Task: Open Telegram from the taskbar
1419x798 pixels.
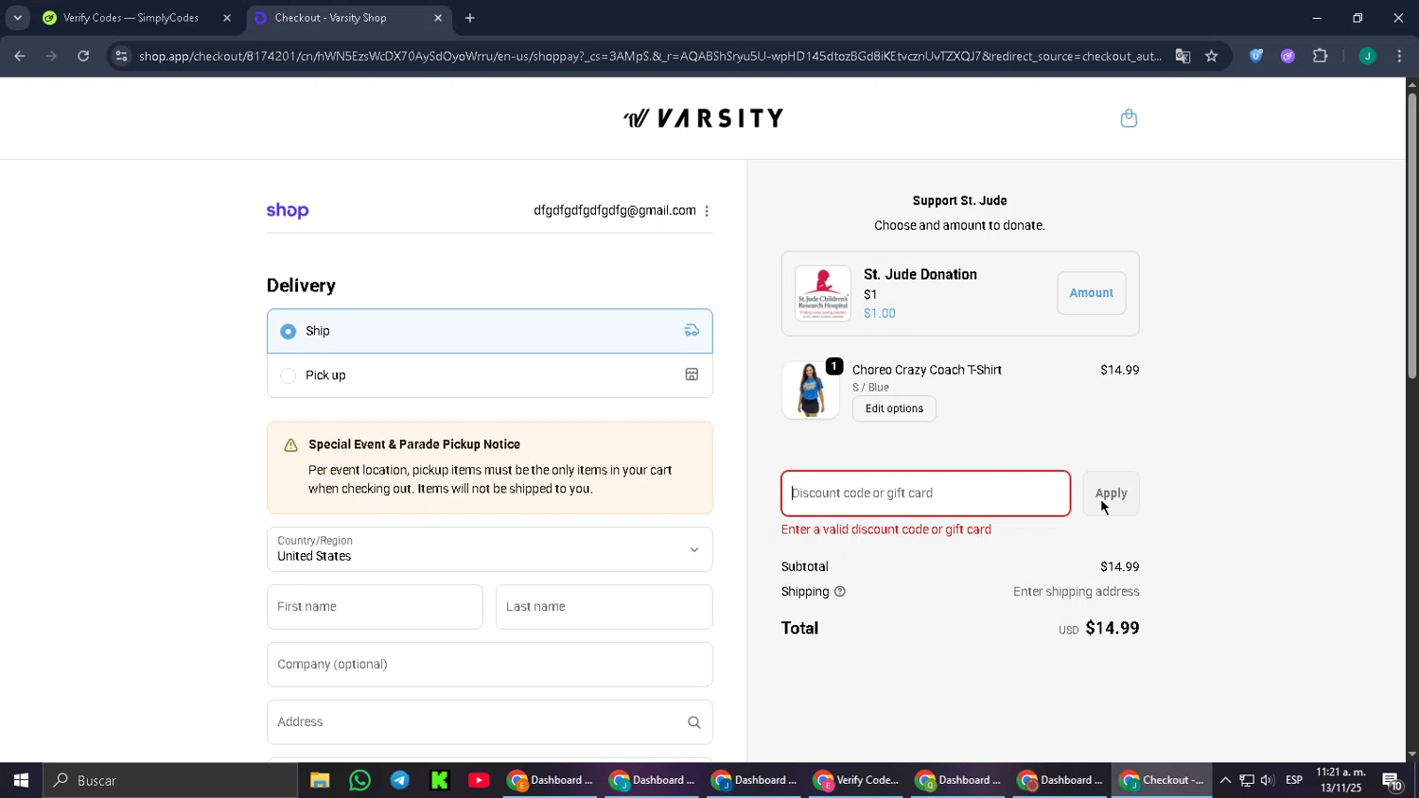Action: click(x=399, y=781)
